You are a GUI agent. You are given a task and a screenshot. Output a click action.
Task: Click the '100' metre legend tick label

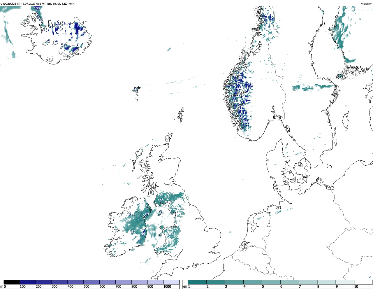click(x=23, y=287)
